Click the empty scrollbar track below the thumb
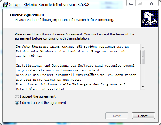Screen dimensions: 161x125 [x=143, y=74]
